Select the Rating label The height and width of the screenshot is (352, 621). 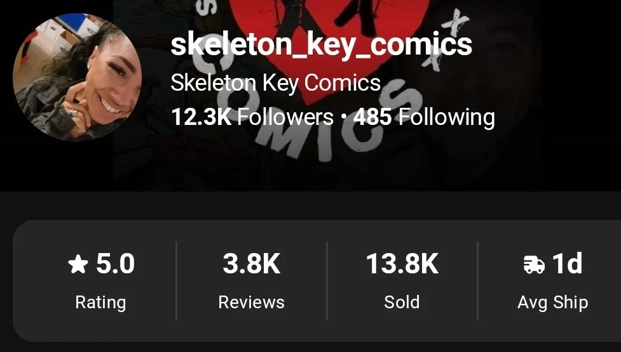pyautogui.click(x=100, y=303)
